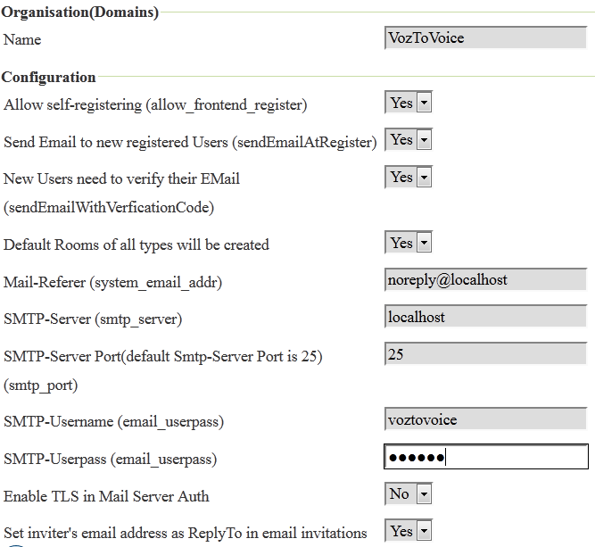Open the Allow self-registering dropdown
Viewport: 595px width, 547px height.
point(409,104)
